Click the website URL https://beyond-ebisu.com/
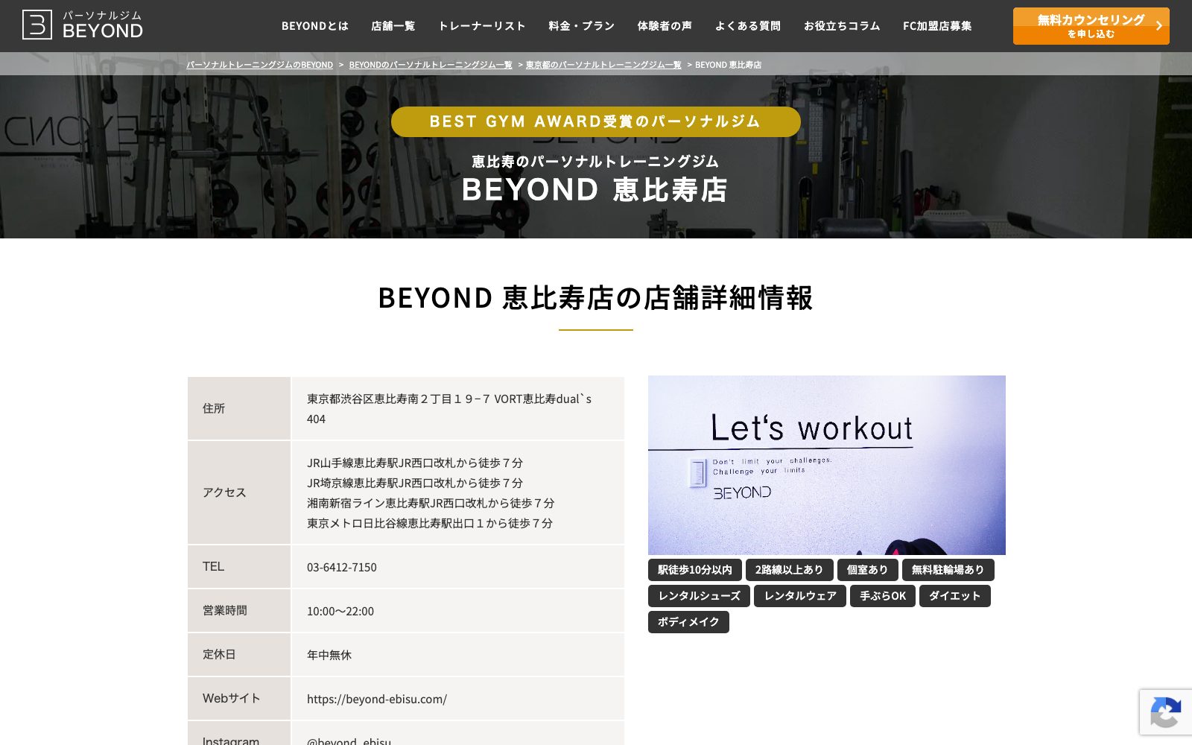Screen dimensions: 1192x745 pyautogui.click(x=377, y=699)
